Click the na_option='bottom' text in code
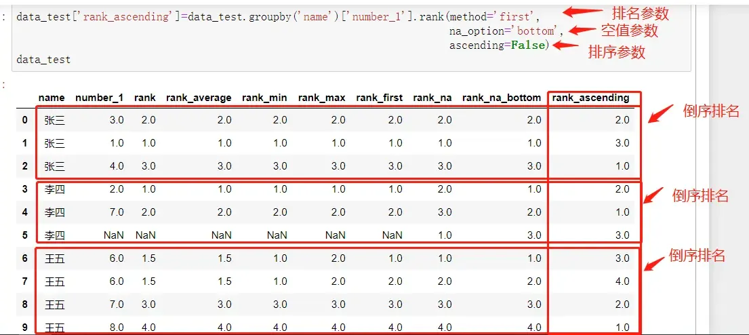749x335 pixels. pos(506,31)
